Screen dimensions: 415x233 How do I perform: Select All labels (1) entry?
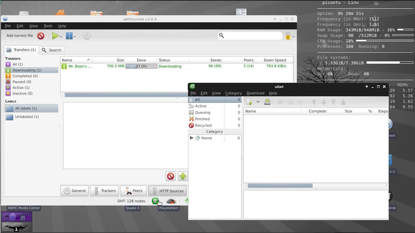(x=32, y=108)
